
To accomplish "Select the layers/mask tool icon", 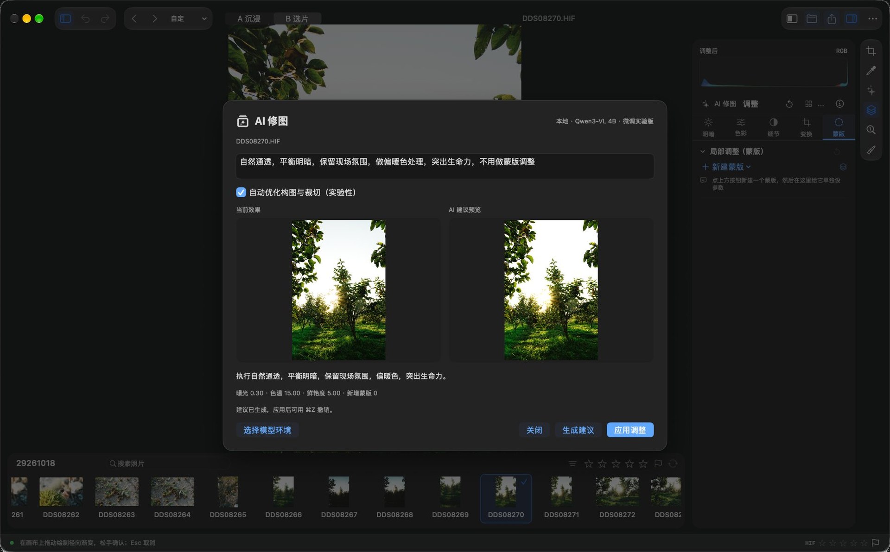I will 871,110.
